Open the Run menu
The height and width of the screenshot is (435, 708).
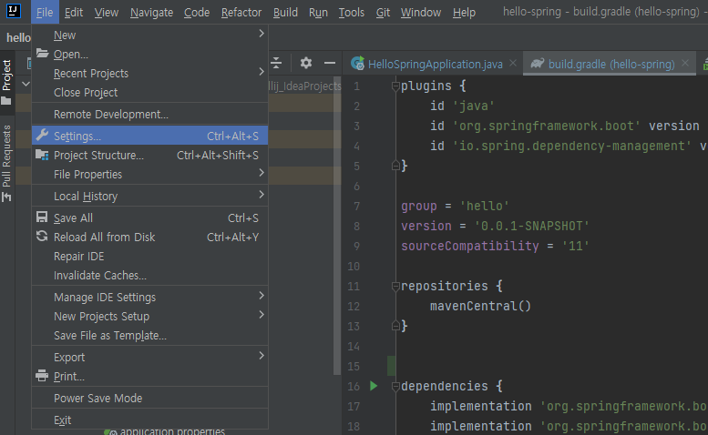tap(318, 12)
